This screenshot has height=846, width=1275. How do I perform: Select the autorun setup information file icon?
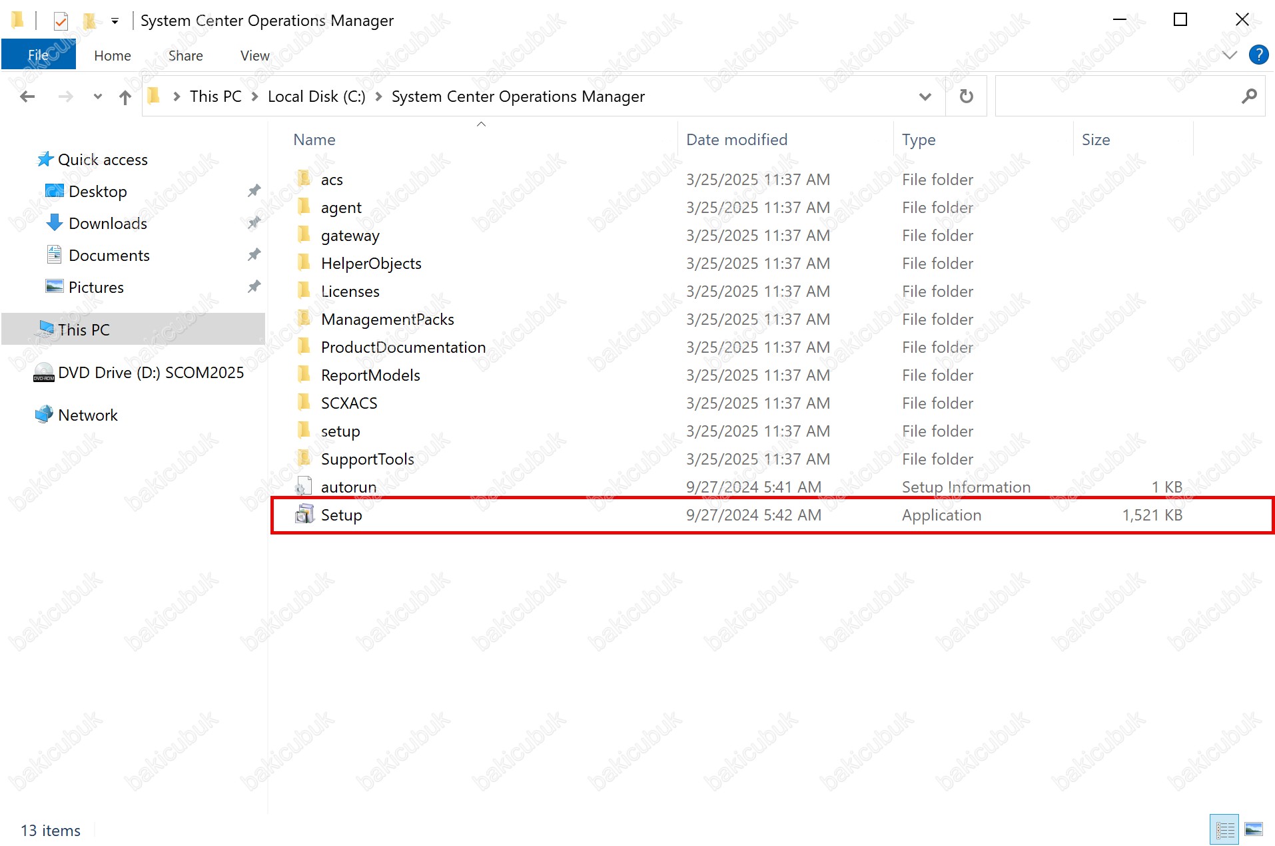304,487
